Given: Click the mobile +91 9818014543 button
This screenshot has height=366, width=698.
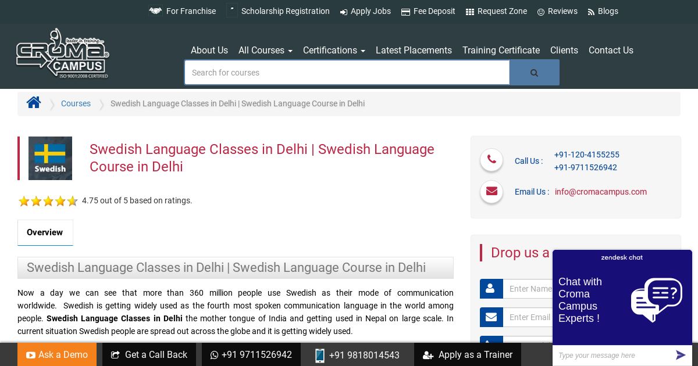Looking at the screenshot, I should pos(357,354).
